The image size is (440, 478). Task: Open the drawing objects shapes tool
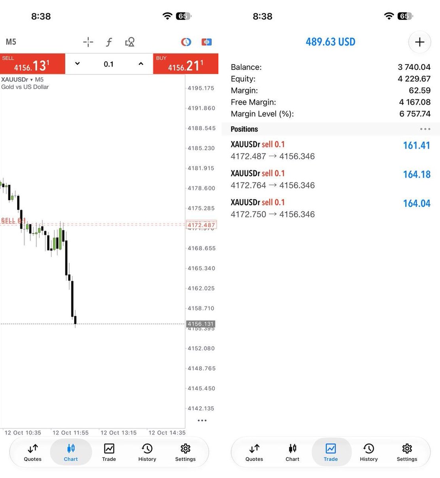pyautogui.click(x=130, y=42)
